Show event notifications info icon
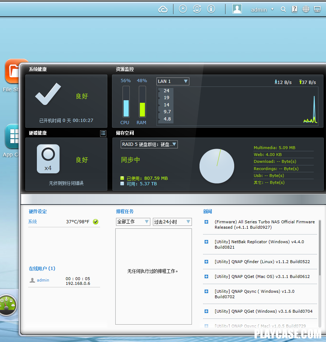The image size is (326, 342). coord(211,9)
